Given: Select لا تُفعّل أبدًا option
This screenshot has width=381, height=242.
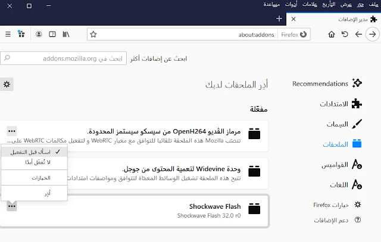Looking at the screenshot, I should [x=35, y=162].
